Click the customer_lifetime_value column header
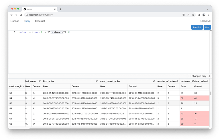The height and width of the screenshot is (140, 220). coord(193,81)
